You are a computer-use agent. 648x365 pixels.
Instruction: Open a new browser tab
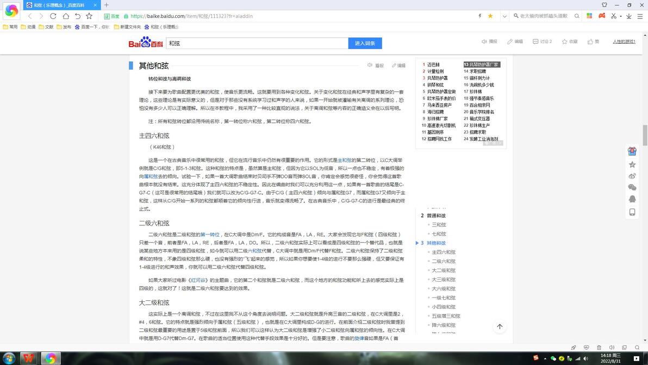[106, 5]
